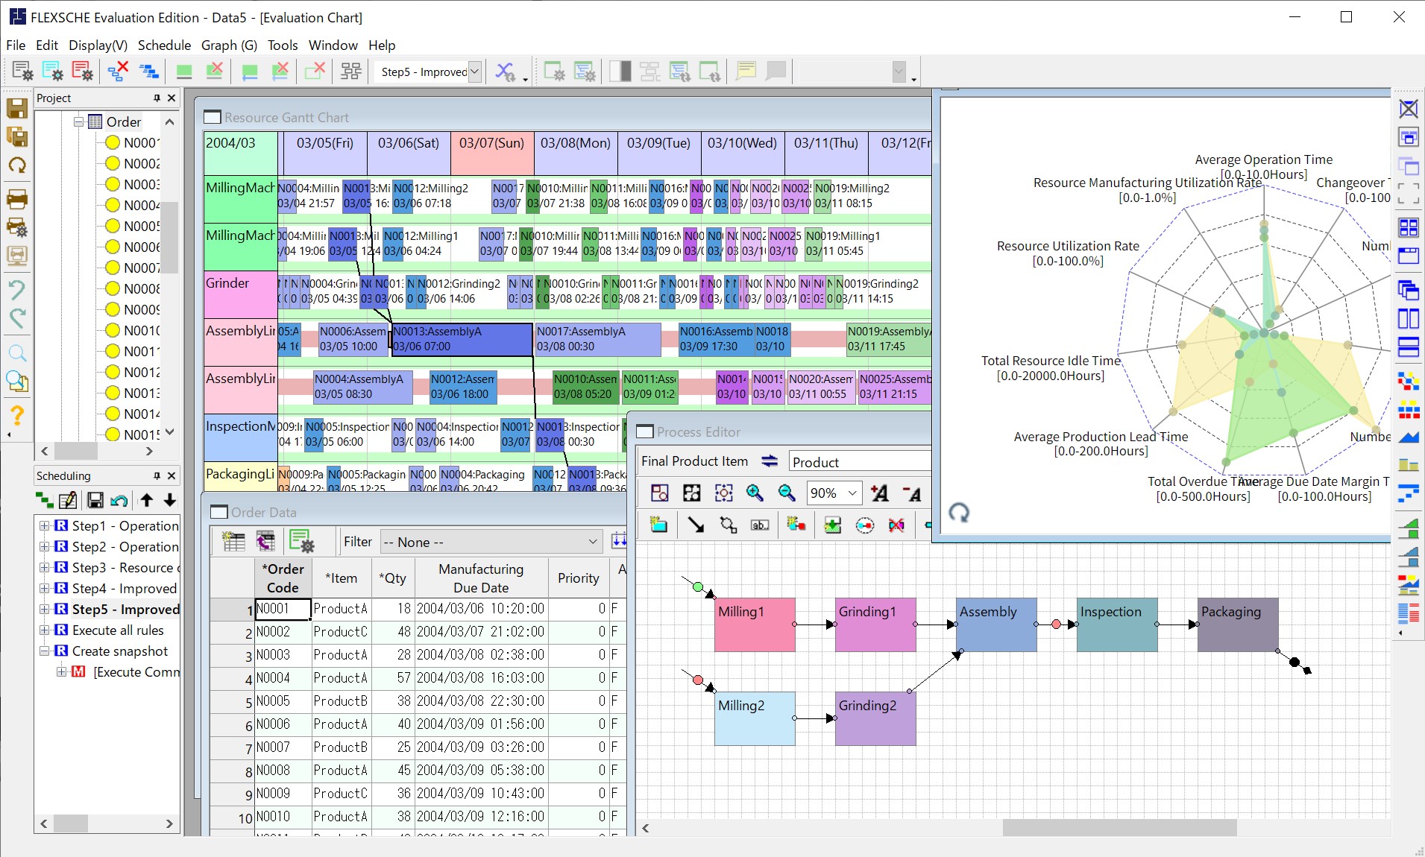The image size is (1425, 857).
Task: Expand the Execute all rules tree node
Action: tap(45, 630)
